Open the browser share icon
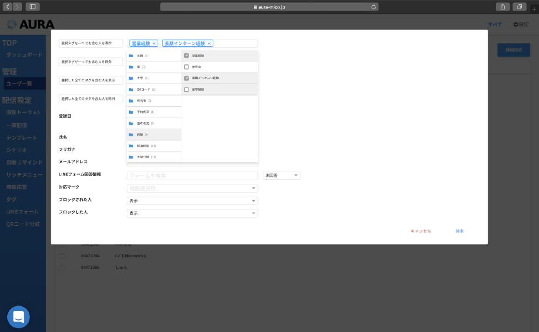Viewport: 539px width, 332px height. click(503, 7)
